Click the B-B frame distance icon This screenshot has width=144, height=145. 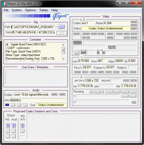coord(83,52)
